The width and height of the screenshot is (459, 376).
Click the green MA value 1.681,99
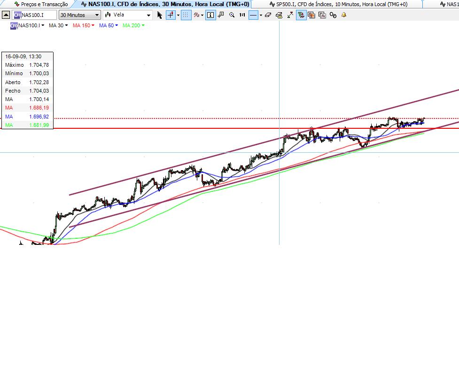click(x=39, y=125)
